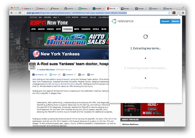Click the CHICAGO city link
The height and width of the screenshot is (138, 195).
coord(84,17)
